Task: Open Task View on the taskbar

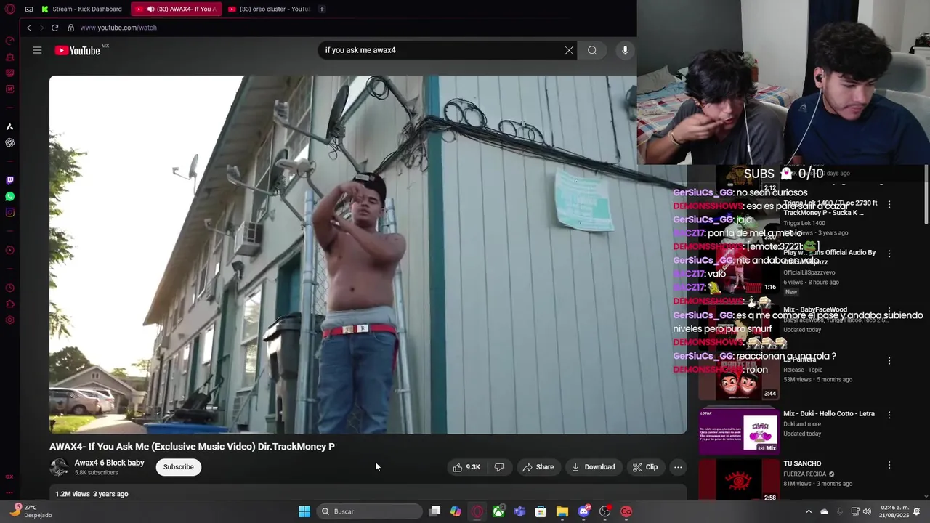Action: [434, 511]
